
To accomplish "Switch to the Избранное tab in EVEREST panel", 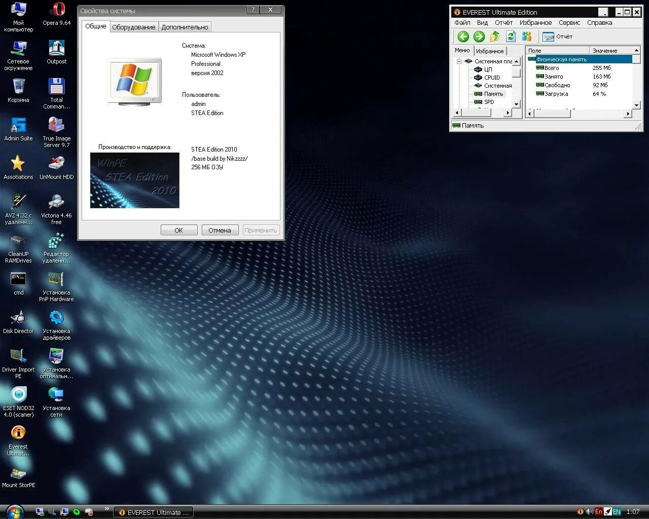I will (490, 51).
